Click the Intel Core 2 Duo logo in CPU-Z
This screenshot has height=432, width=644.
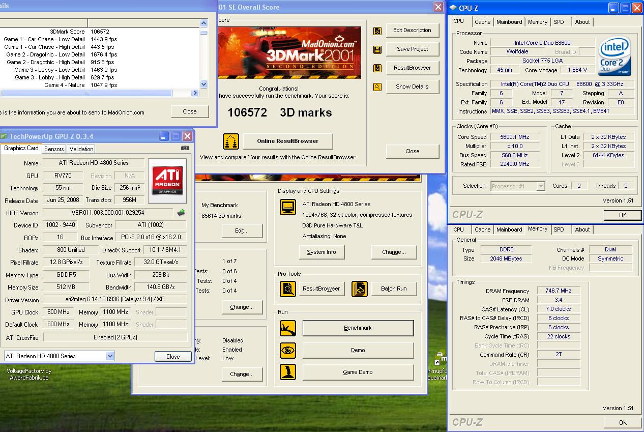coord(616,55)
